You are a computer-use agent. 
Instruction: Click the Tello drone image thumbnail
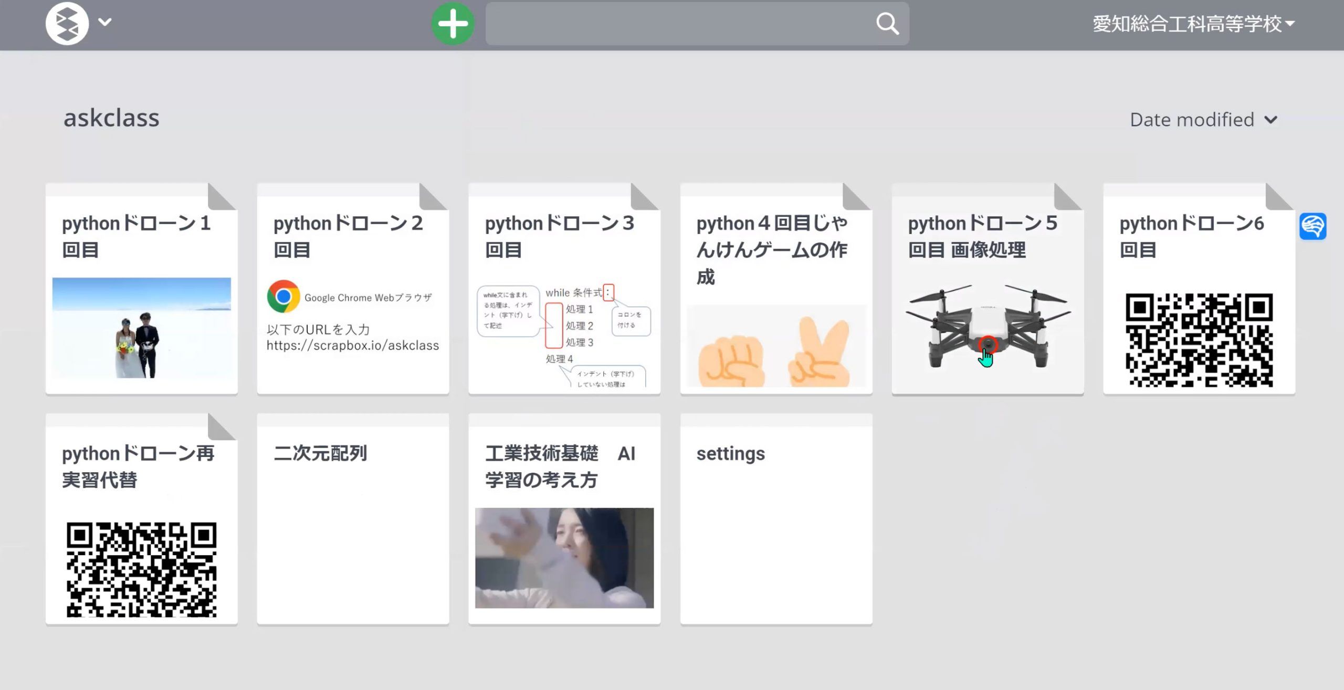[988, 326]
